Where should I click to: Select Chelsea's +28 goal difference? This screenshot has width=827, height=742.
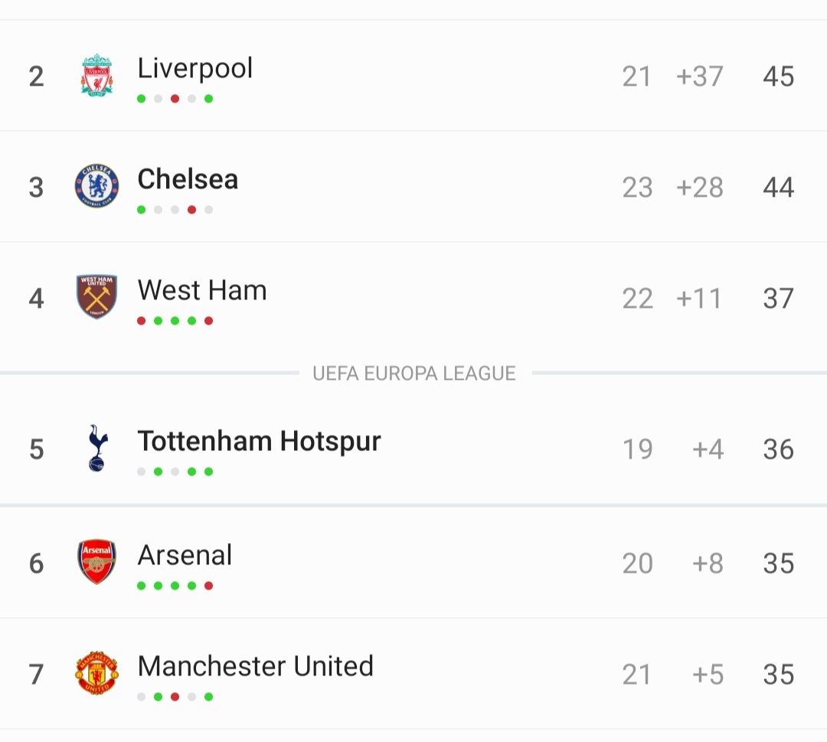point(700,188)
